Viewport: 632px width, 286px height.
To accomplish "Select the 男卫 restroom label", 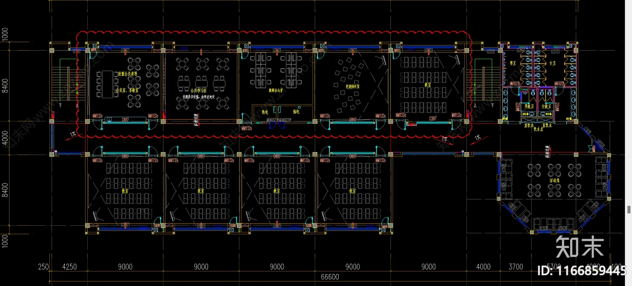I will 513,63.
